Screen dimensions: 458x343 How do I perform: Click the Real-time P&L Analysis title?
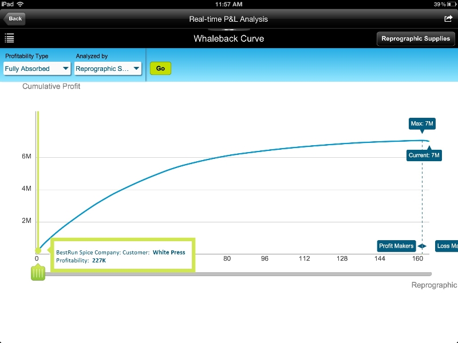[228, 19]
